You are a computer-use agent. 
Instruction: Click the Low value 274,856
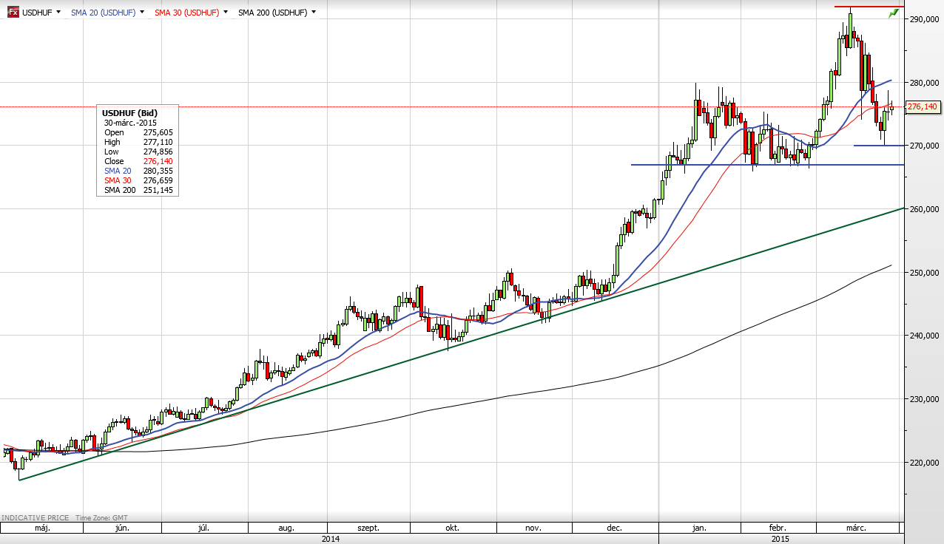[158, 152]
